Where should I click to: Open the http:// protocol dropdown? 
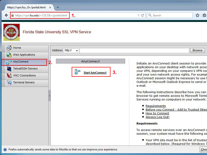(x=71, y=51)
